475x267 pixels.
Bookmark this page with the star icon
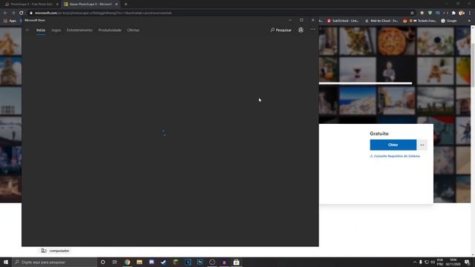tap(412, 13)
